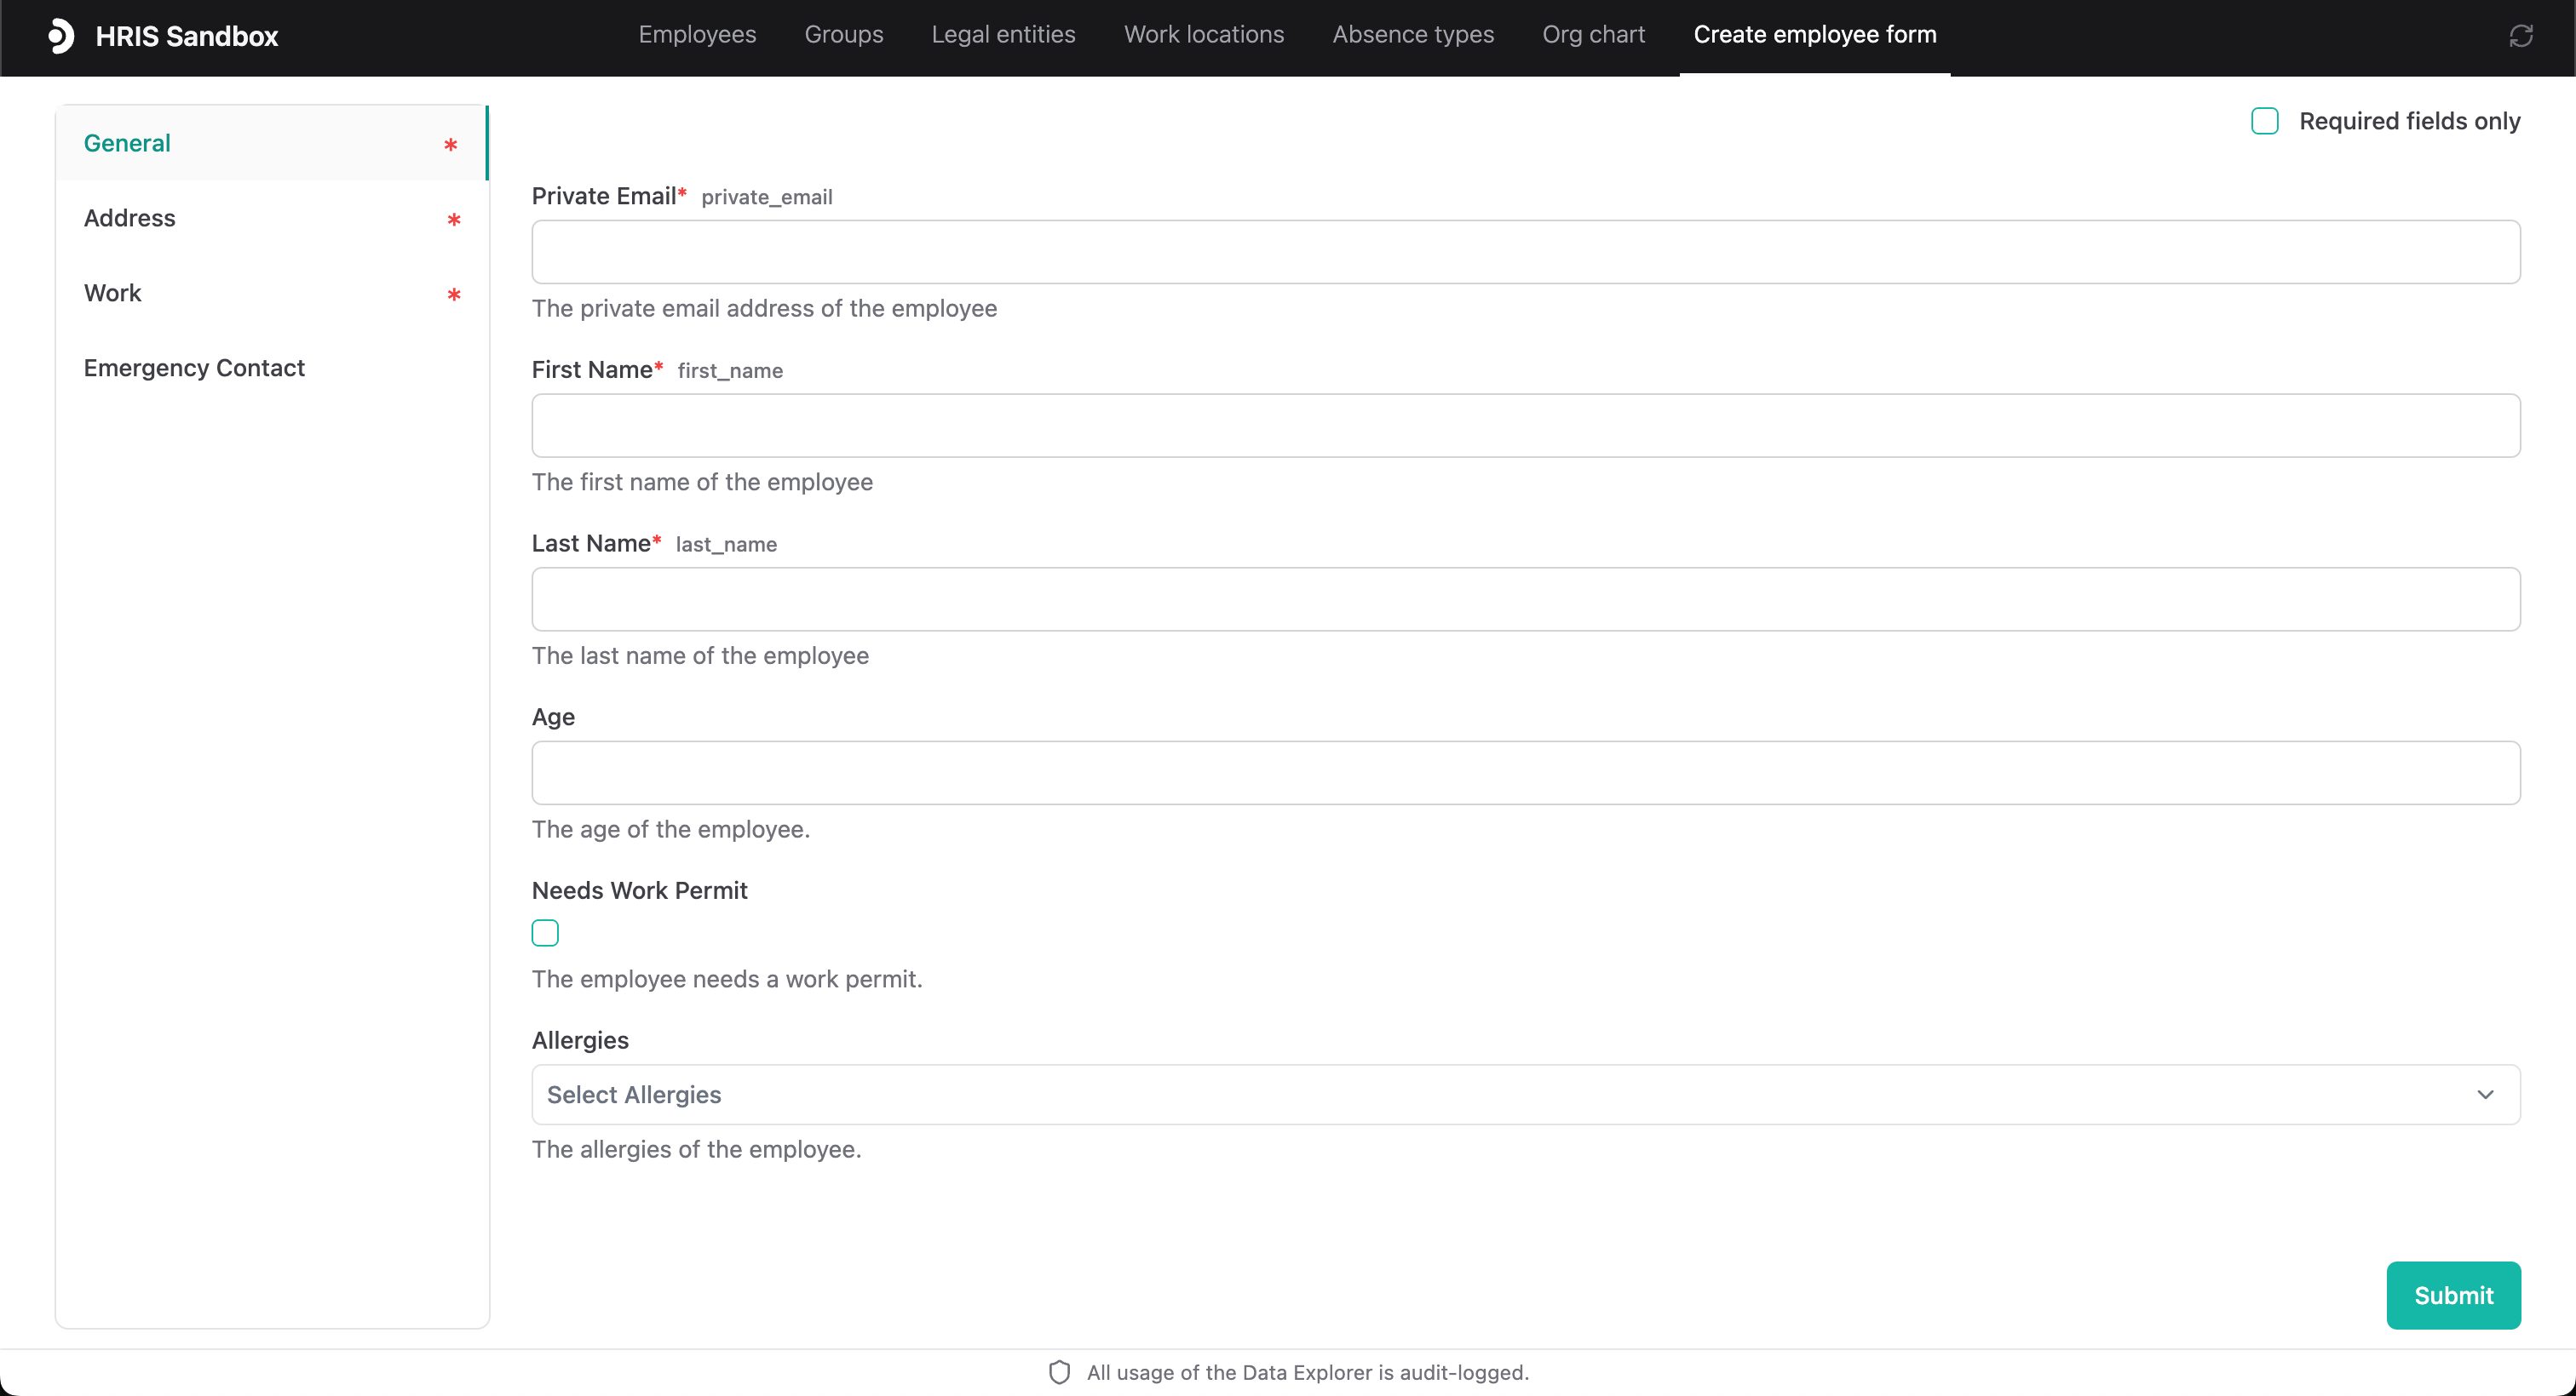Open the Work locations tab

click(1203, 35)
